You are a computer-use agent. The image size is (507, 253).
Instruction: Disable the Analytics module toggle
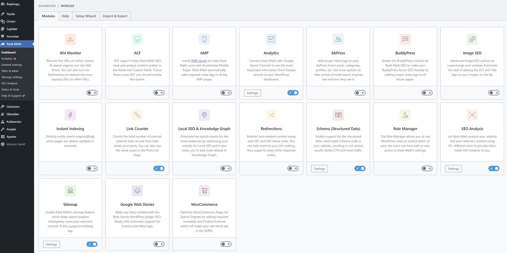point(293,93)
